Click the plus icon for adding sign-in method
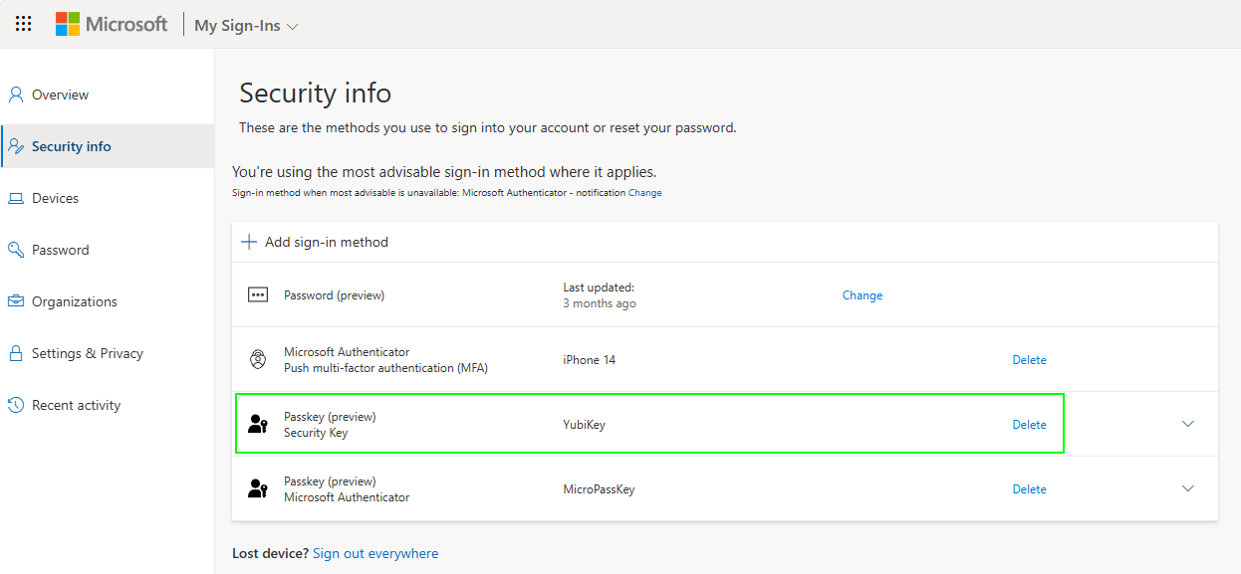 tap(249, 242)
